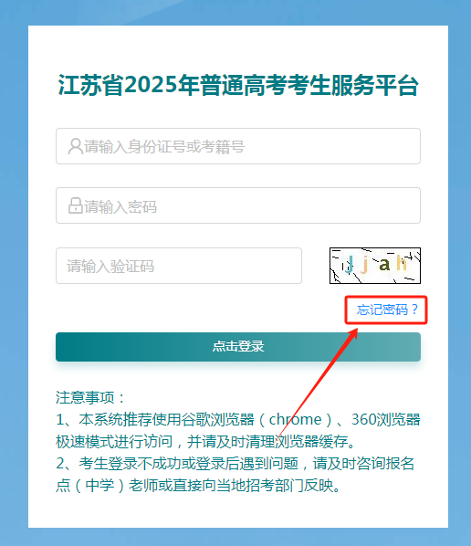Click the second notice about login problems
Image resolution: width=471 pixels, height=546 pixels.
point(235,474)
